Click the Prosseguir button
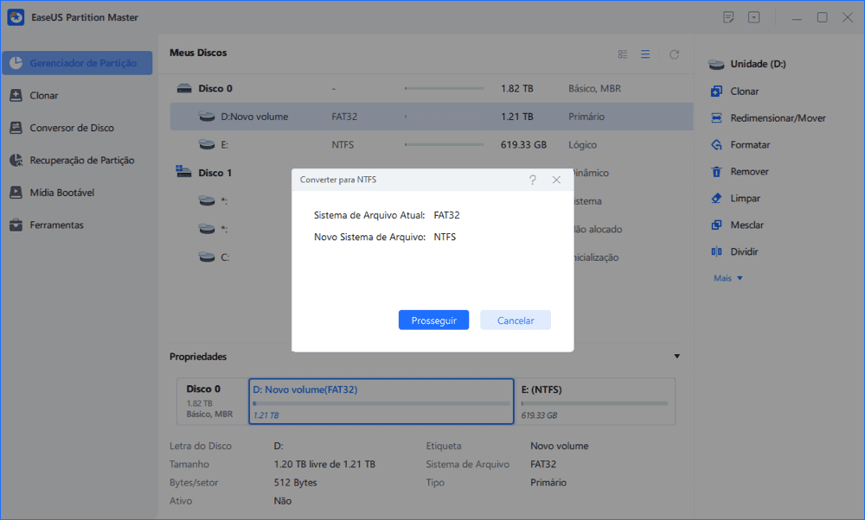Screen dimensions: 865x520 pyautogui.click(x=433, y=320)
